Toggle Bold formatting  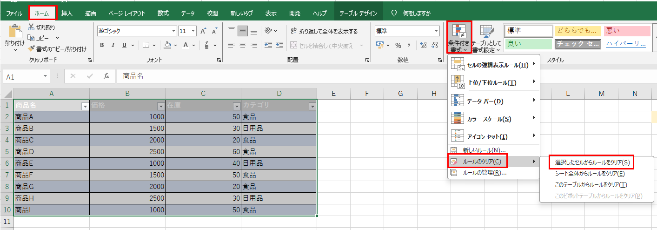[102, 45]
